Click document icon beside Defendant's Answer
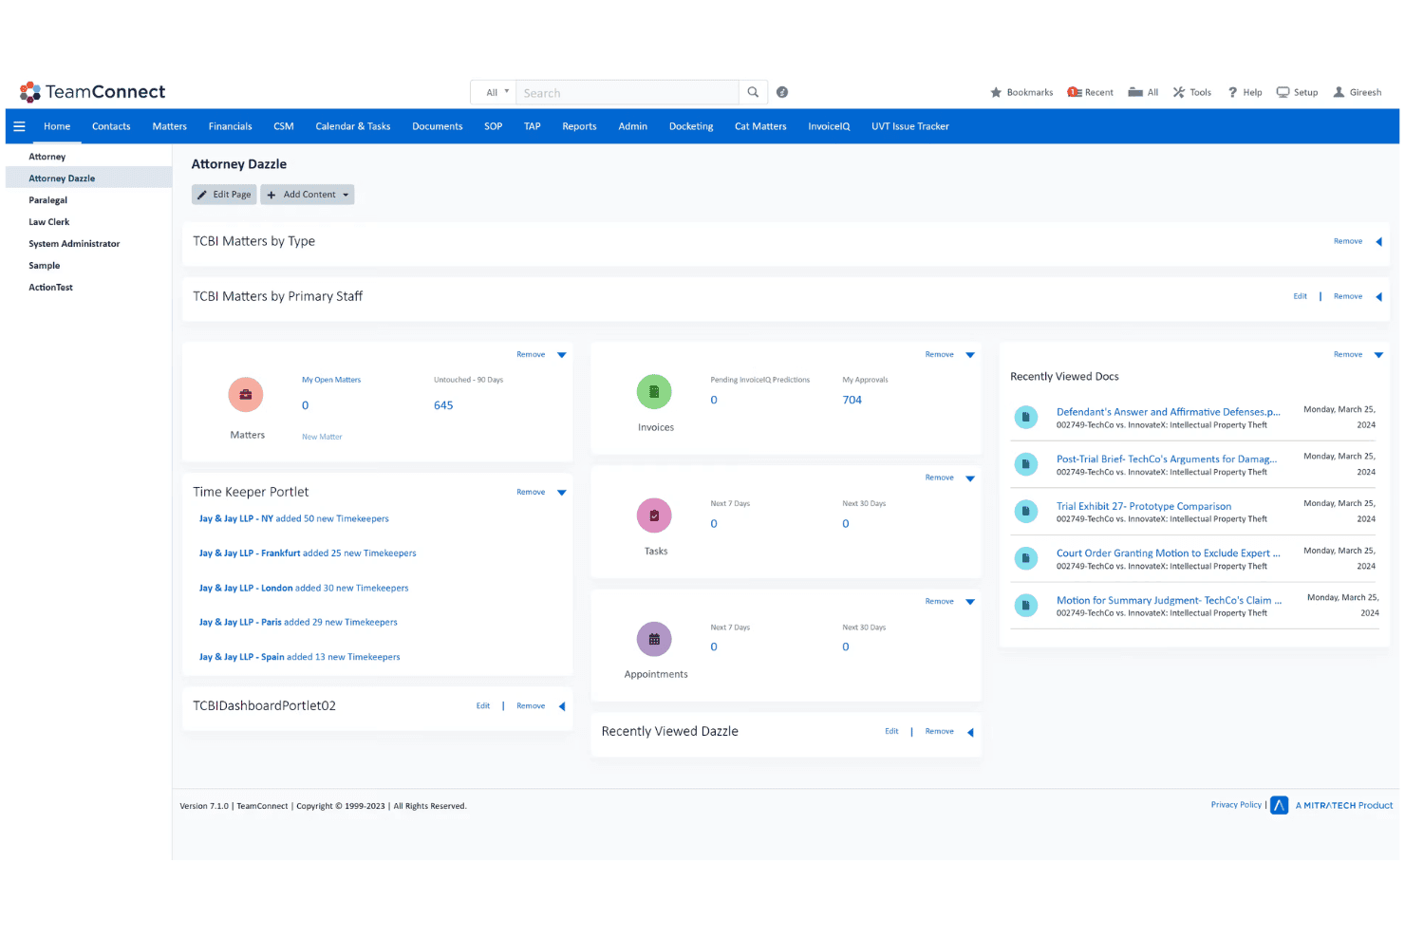The width and height of the screenshot is (1405, 937). tap(1026, 417)
